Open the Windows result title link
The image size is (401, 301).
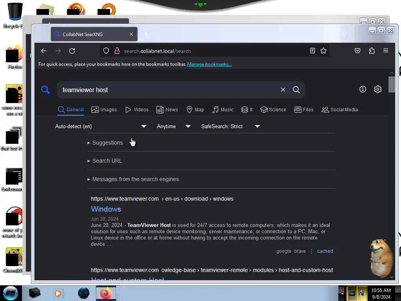(106, 209)
